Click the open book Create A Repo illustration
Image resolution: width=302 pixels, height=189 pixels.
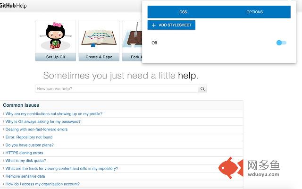pos(99,37)
